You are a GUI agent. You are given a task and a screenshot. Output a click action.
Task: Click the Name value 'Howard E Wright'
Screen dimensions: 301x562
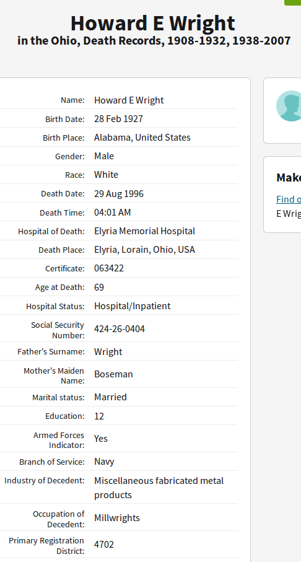[x=129, y=100]
